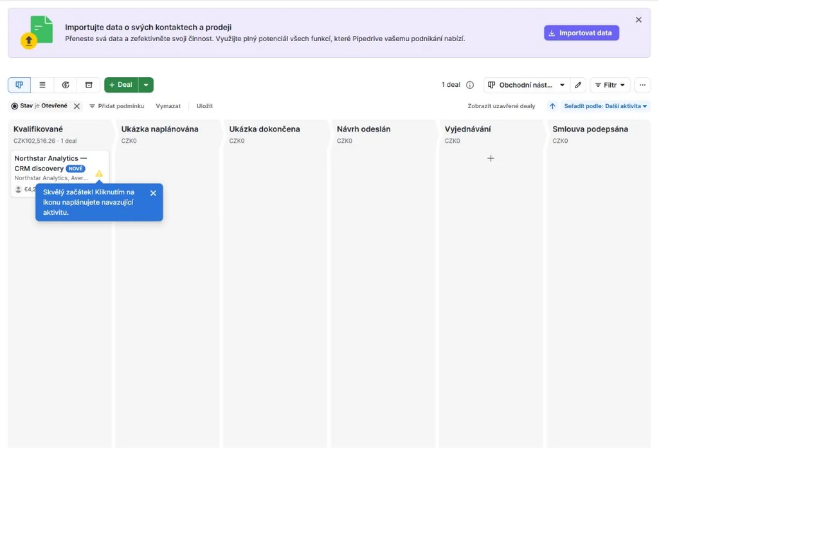The image size is (823, 559).
Task: Click Přidat podmínku to add a condition
Action: coord(116,106)
